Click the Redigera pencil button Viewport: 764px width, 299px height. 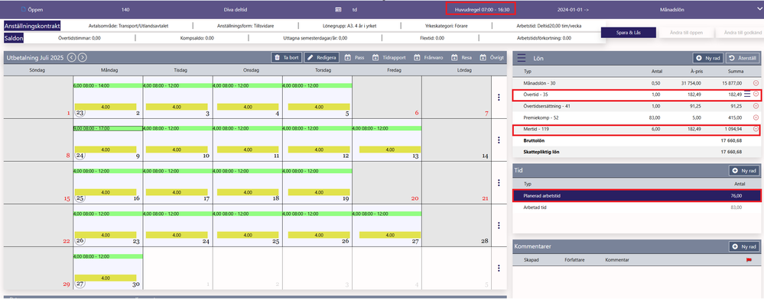pyautogui.click(x=321, y=57)
